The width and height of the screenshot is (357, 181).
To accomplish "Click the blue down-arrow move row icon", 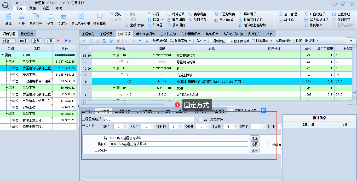I will (147, 41).
